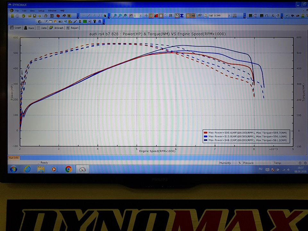Open the Help menu
This screenshot has width=308, height=231.
coord(62,11)
